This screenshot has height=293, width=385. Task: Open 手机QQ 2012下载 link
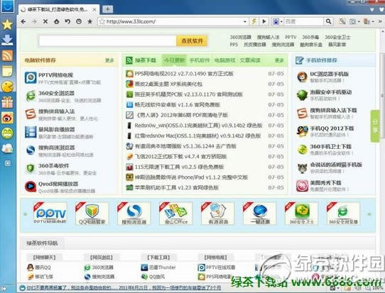pyautogui.click(x=332, y=128)
